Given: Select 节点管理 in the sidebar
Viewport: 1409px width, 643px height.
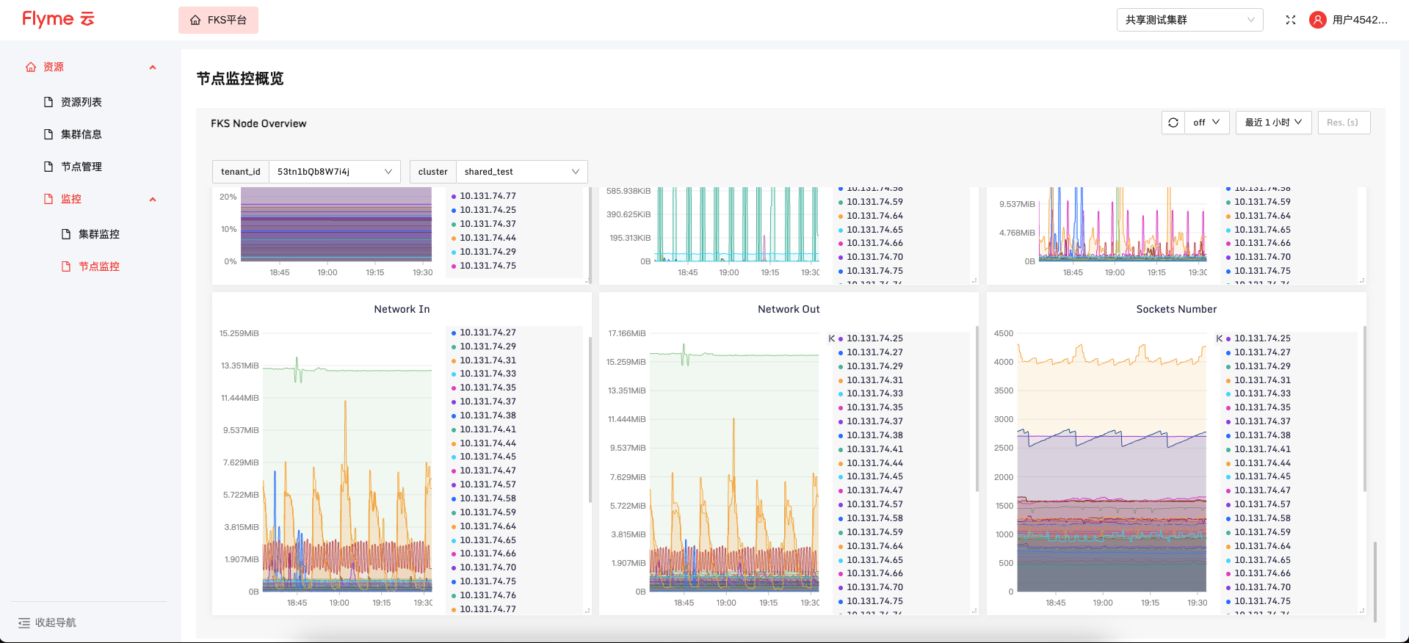Looking at the screenshot, I should coord(82,167).
